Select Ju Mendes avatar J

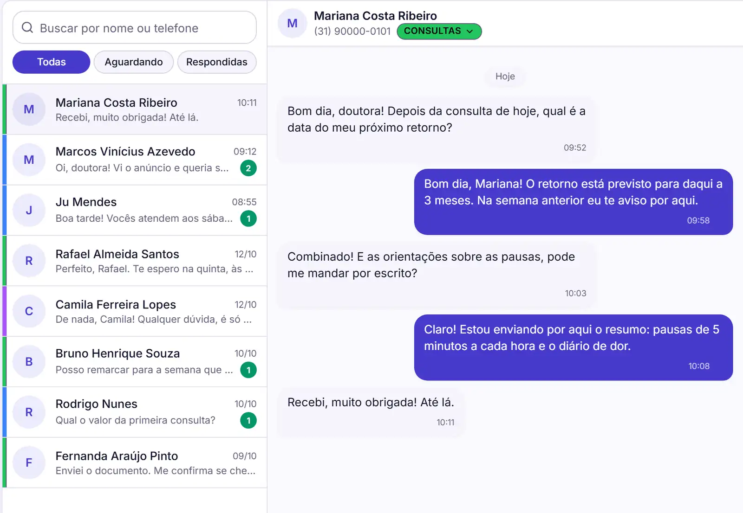29,211
